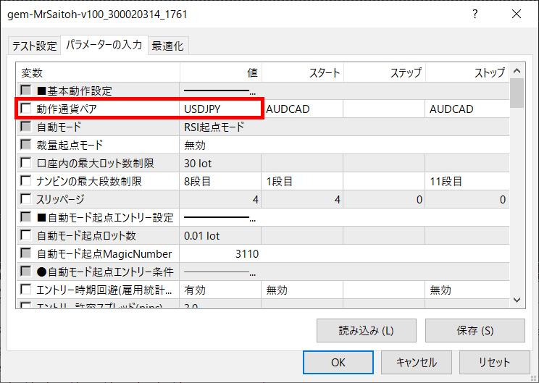Open the RSI起点モード value dropdown
Screen dimensions: 539x383
point(221,127)
